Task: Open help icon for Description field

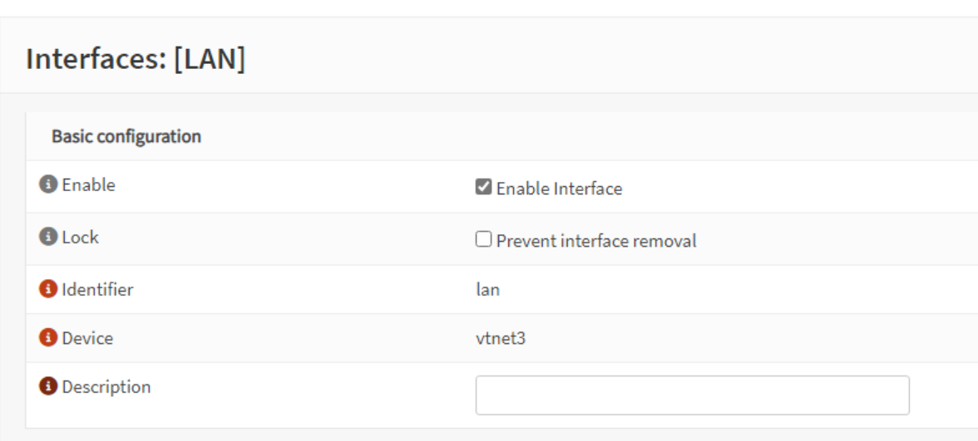Action: (x=48, y=386)
